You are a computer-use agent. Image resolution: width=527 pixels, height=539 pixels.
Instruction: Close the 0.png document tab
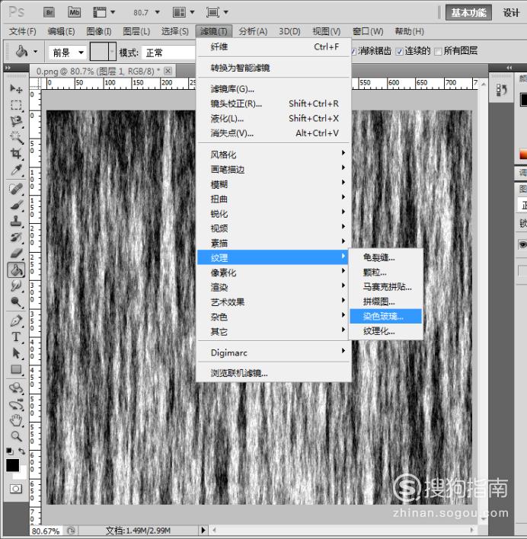(x=168, y=71)
